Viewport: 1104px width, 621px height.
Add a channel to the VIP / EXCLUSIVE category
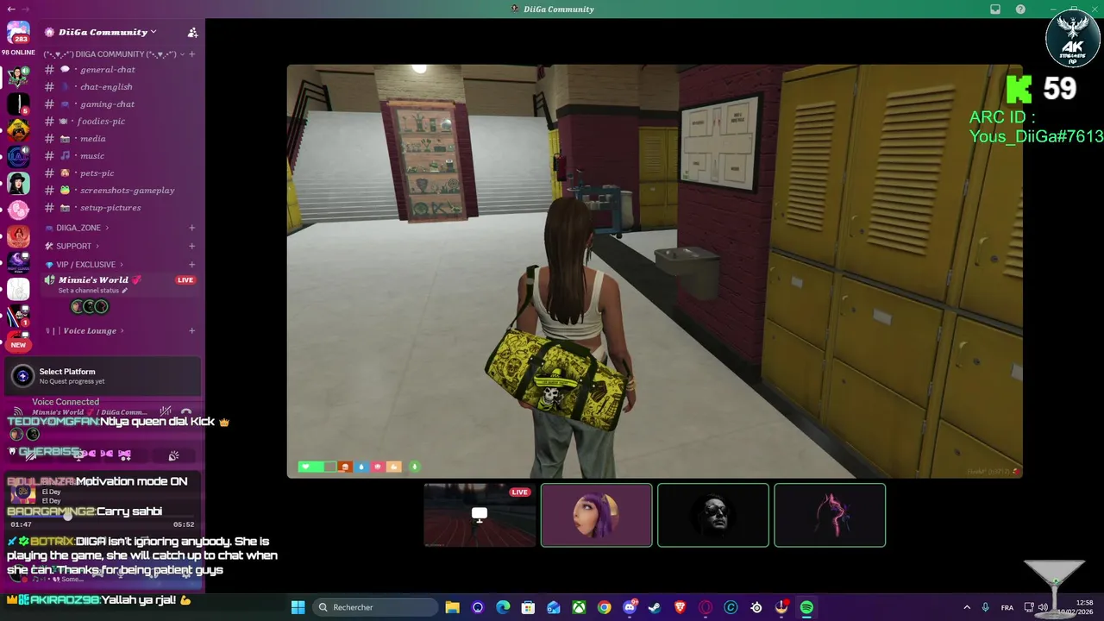coord(191,265)
